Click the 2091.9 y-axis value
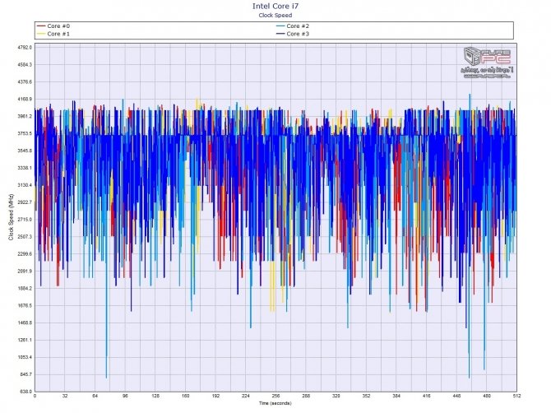 pyautogui.click(x=25, y=271)
